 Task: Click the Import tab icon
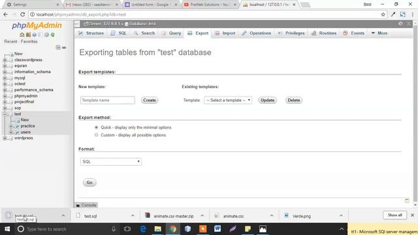[217, 33]
